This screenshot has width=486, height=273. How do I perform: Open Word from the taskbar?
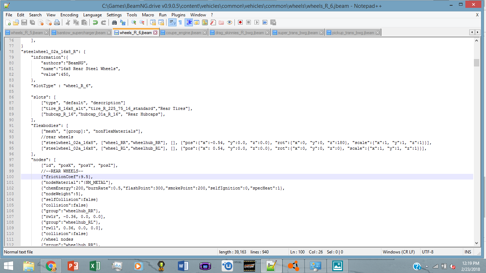coord(183,266)
